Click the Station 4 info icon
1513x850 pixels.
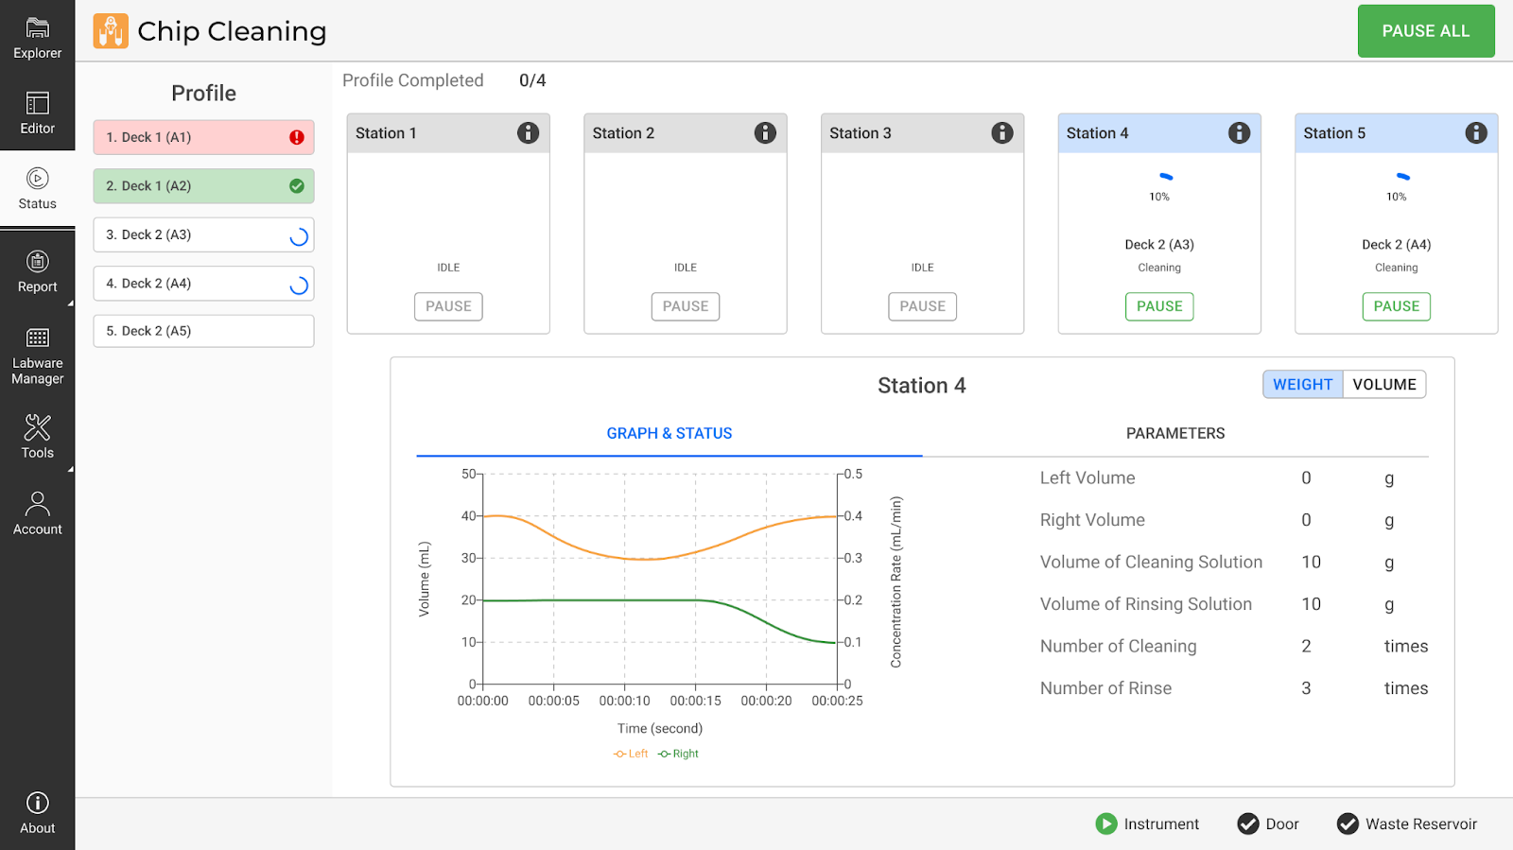click(x=1239, y=133)
